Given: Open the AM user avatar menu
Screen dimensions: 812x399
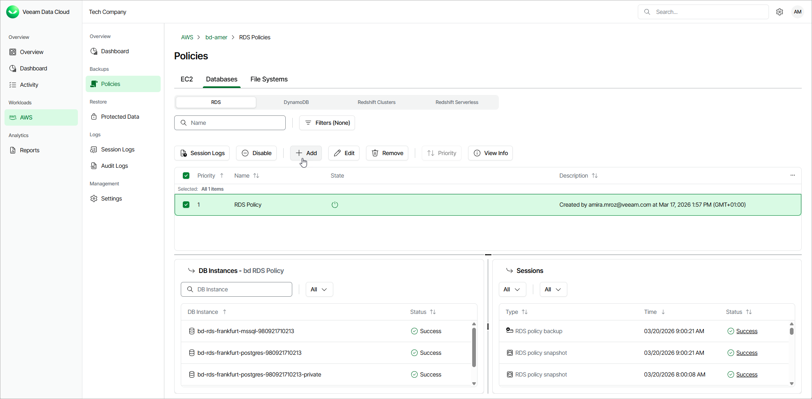Looking at the screenshot, I should [x=798, y=12].
